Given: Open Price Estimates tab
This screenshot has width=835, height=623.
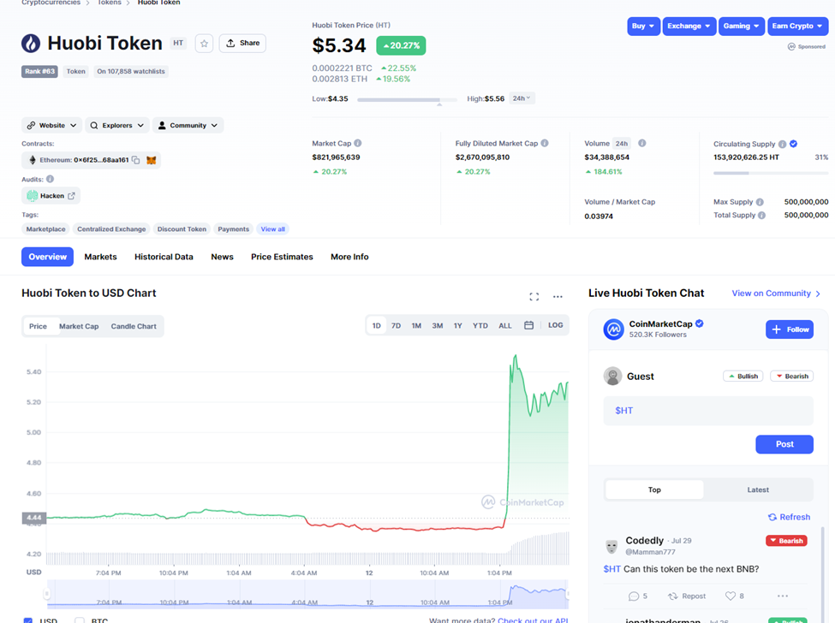Looking at the screenshot, I should (x=282, y=257).
